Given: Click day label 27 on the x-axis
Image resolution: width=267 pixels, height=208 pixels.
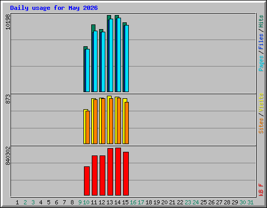Looking at the screenshot, I should click(219, 202).
